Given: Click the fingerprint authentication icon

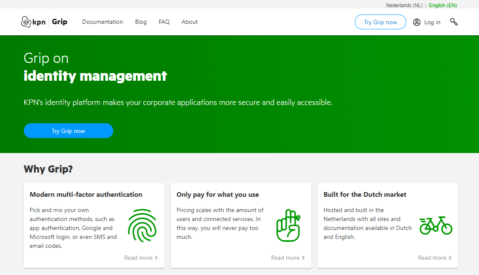Looking at the screenshot, I should [x=143, y=226].
